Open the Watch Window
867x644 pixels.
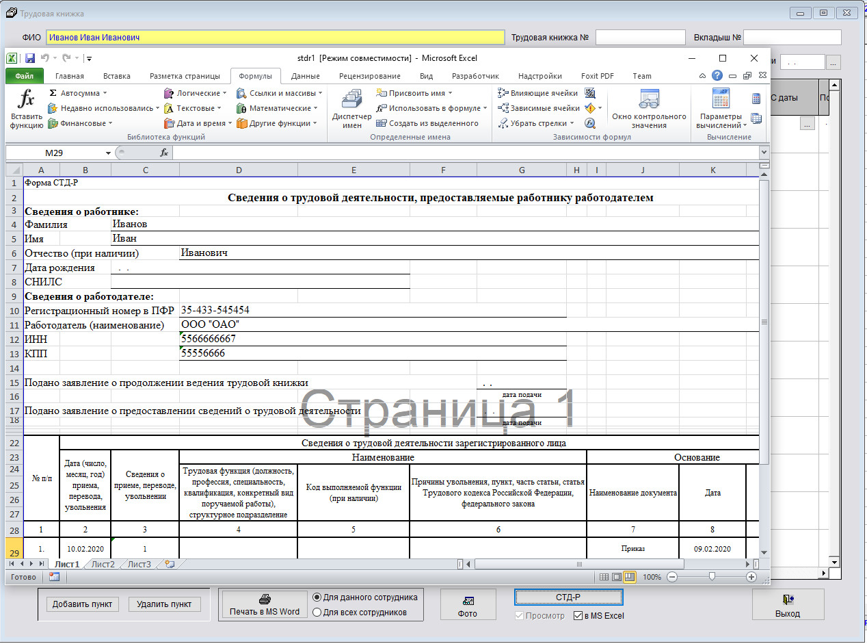point(649,109)
